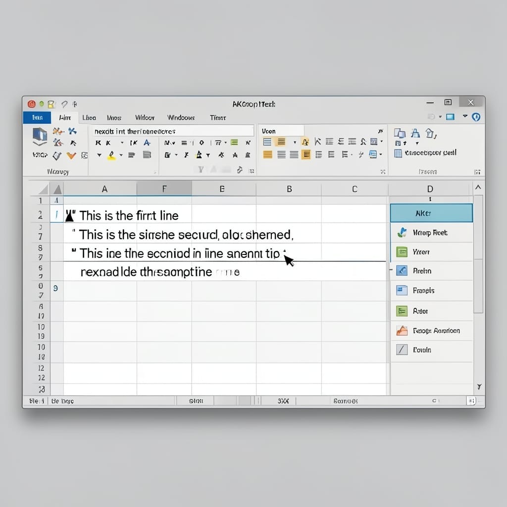Open the small arrow left of the blue rectangle icon
Screen dimensions: 507x507
440,117
